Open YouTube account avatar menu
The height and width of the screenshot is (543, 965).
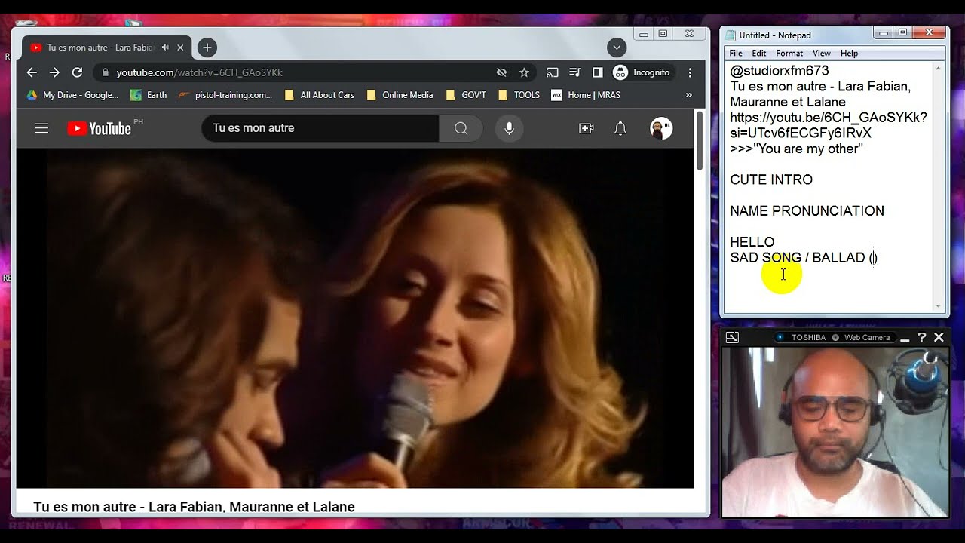click(661, 128)
